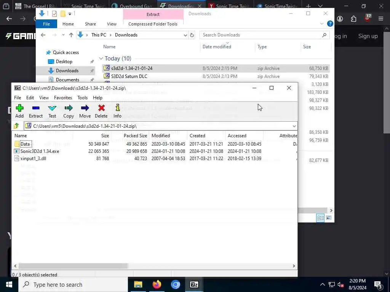Open Share tab in Explorer ribbon
Screen dimensions: 390x292
90,24
